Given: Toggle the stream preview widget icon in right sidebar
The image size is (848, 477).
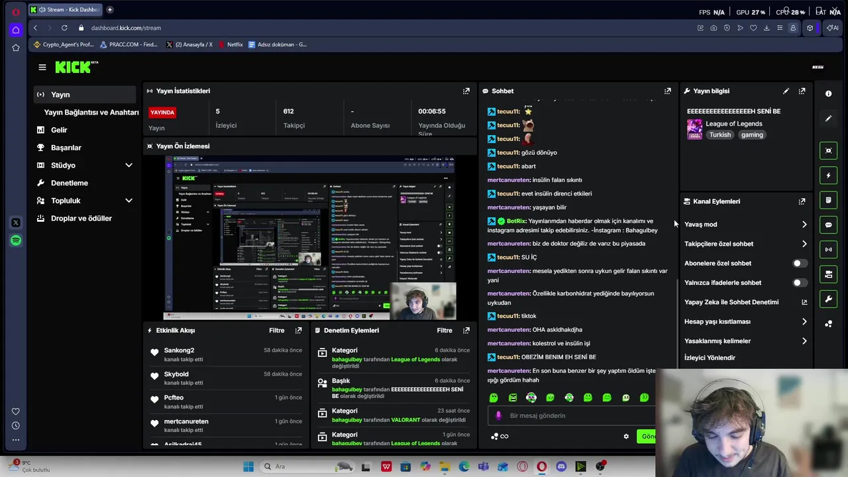Looking at the screenshot, I should (x=828, y=150).
